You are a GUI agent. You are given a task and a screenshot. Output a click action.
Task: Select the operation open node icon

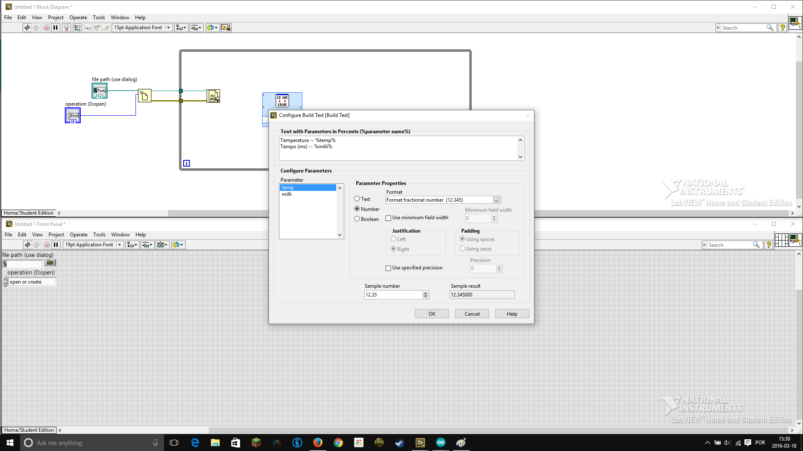pos(72,115)
